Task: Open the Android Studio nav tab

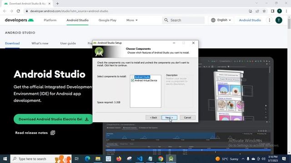Action: click(78, 20)
